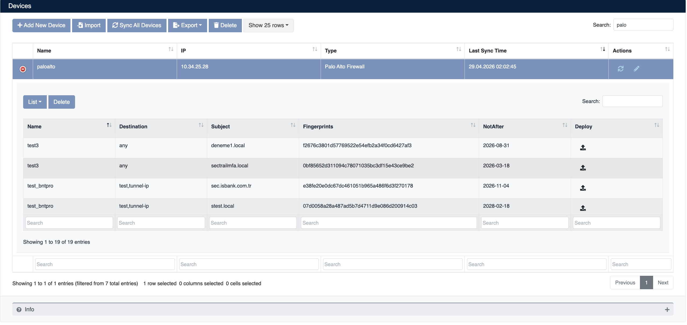Viewport: 687px width, 325px height.
Task: Click the top toolbar Delete button
Action: 225,25
